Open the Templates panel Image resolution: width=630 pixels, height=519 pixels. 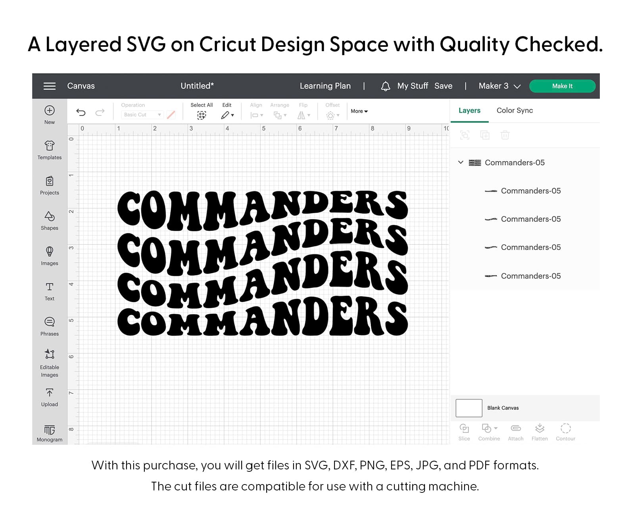50,146
